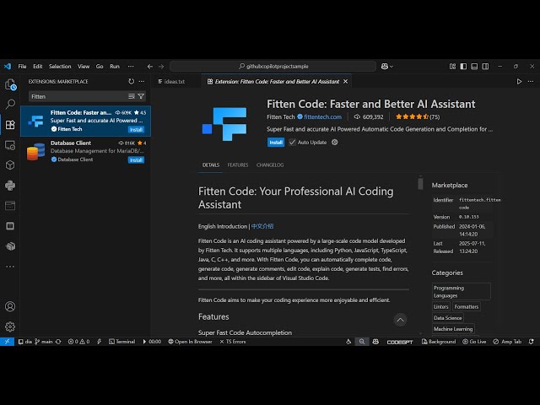
Task: Click Open In Browser status item
Action: tap(190, 342)
